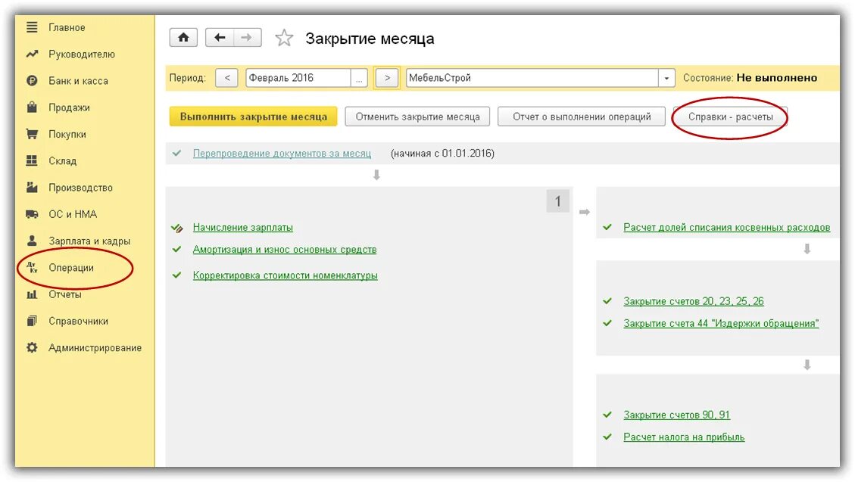Switch to next period
The image size is (855, 482).
(x=387, y=78)
